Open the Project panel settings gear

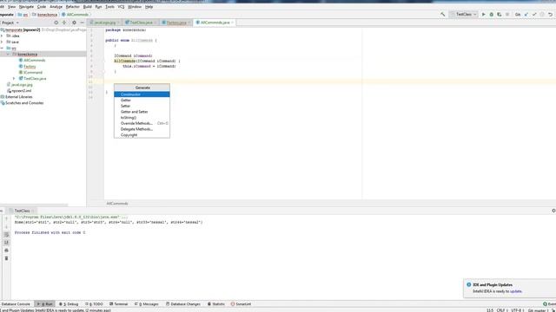click(74, 23)
